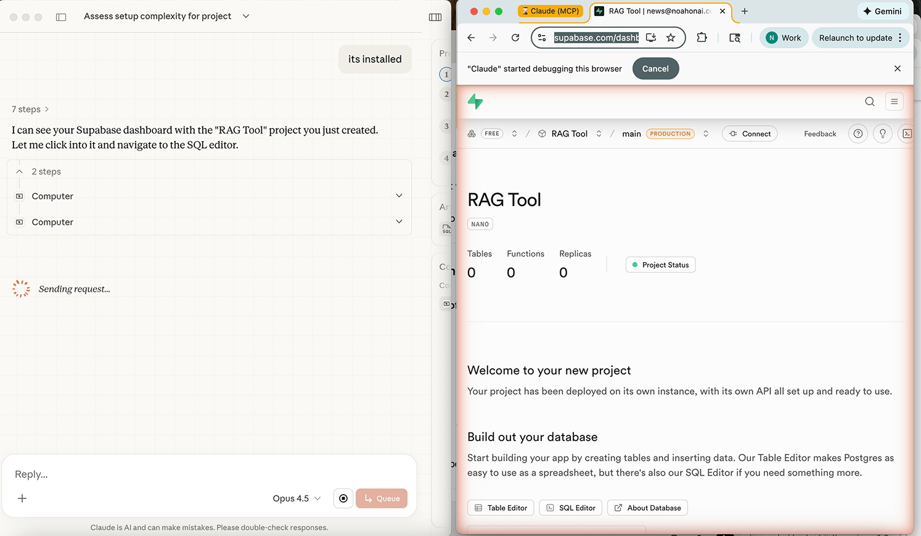921x536 pixels.
Task: Click the NANO compute badge
Action: click(x=480, y=225)
